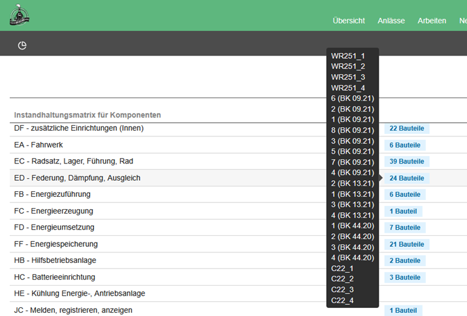This screenshot has width=467, height=316.
Task: Select entry 8 (BK 09.21)
Action: 352,130
